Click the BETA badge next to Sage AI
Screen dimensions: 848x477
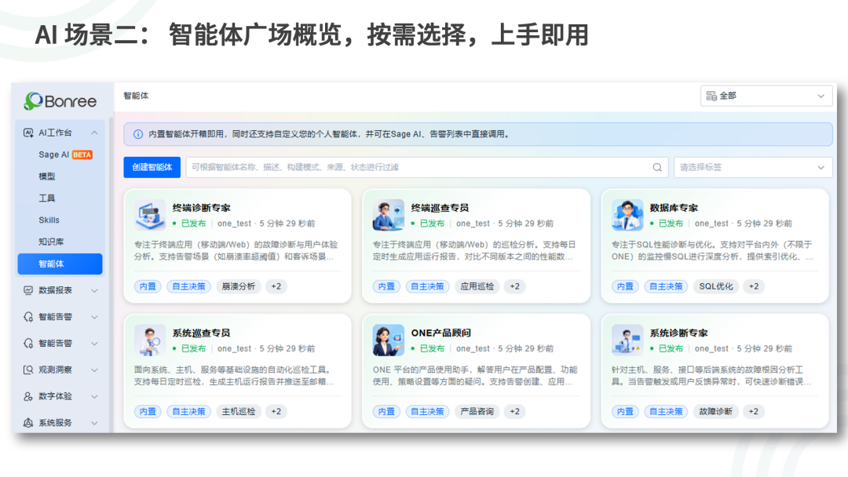point(82,155)
